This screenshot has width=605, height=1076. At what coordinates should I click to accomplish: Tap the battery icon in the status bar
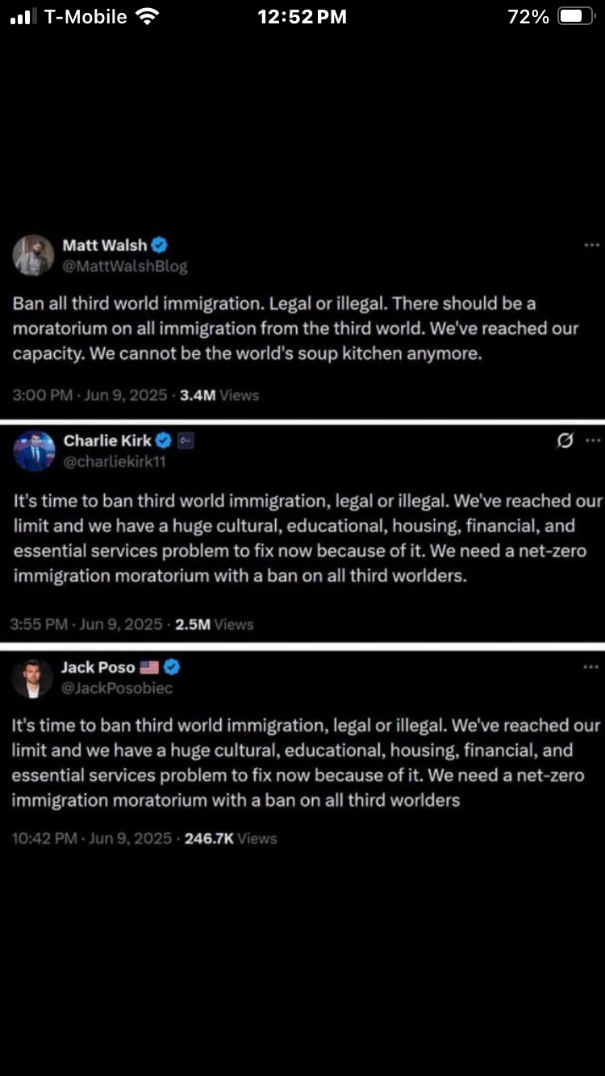click(x=576, y=17)
